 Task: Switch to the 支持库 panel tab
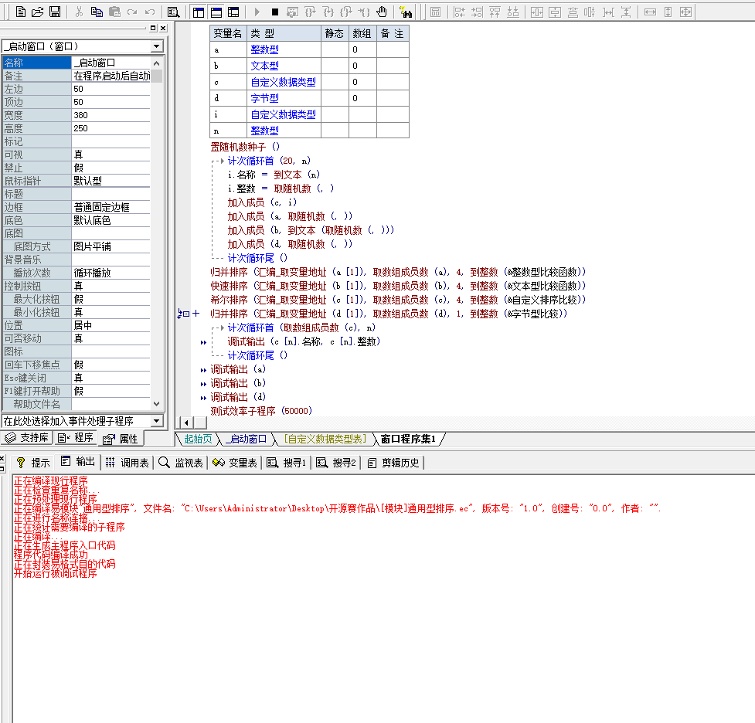coord(27,437)
